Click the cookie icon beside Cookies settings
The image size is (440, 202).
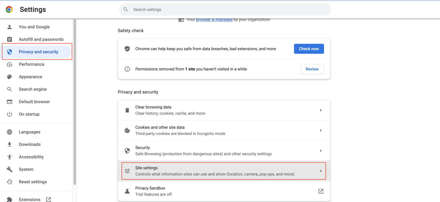(127, 130)
